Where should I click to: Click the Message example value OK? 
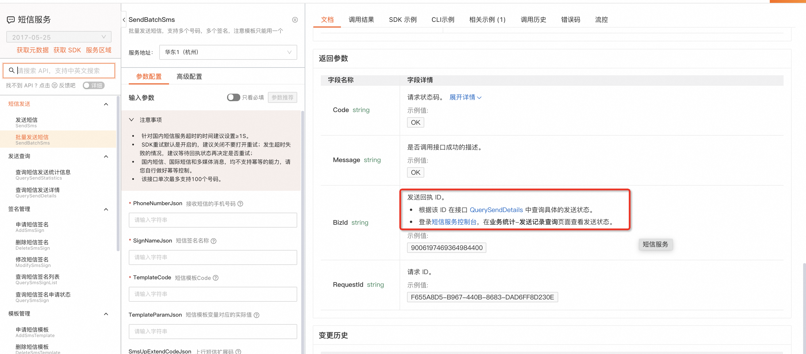(416, 172)
